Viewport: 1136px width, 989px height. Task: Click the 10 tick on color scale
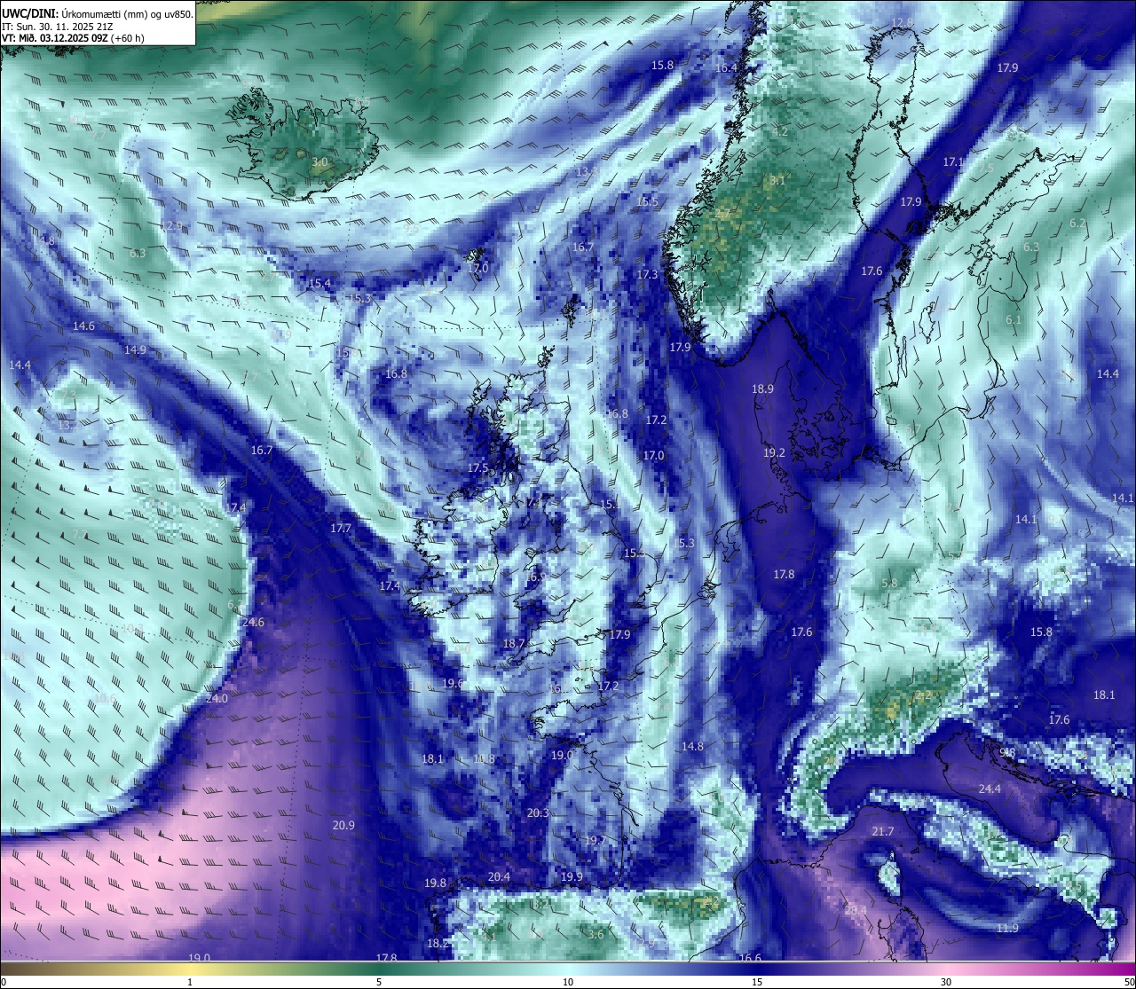[568, 982]
